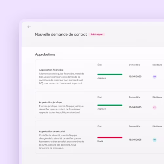Click the 16/04/2025 date in Approbation financière
The image size is (164, 164).
(135, 76)
